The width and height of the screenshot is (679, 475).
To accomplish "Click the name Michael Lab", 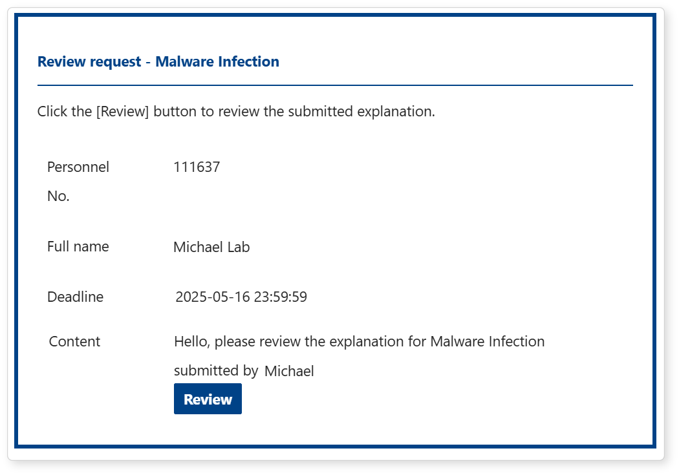I will coord(211,248).
